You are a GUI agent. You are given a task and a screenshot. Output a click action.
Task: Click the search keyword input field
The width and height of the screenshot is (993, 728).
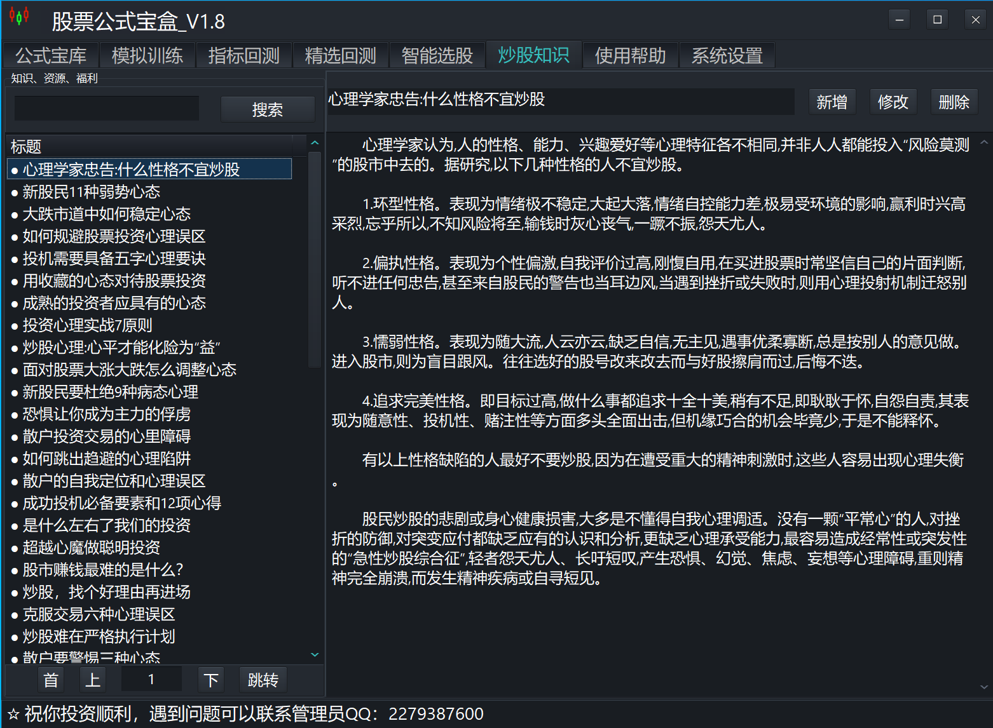pos(106,109)
